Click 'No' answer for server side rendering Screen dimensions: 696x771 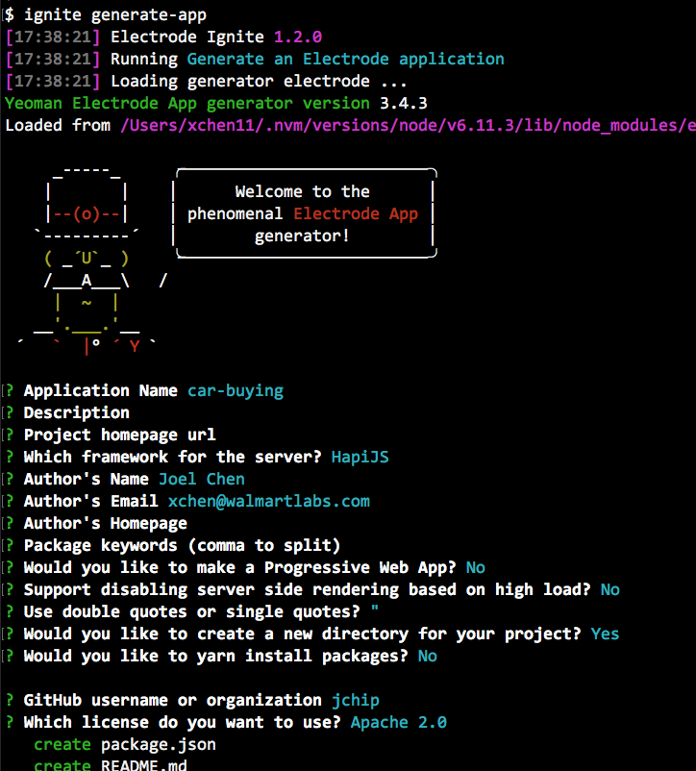coord(610,589)
